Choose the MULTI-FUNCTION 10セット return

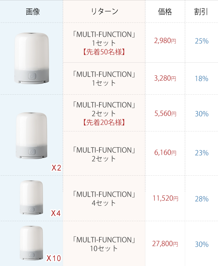pyautogui.click(x=104, y=244)
